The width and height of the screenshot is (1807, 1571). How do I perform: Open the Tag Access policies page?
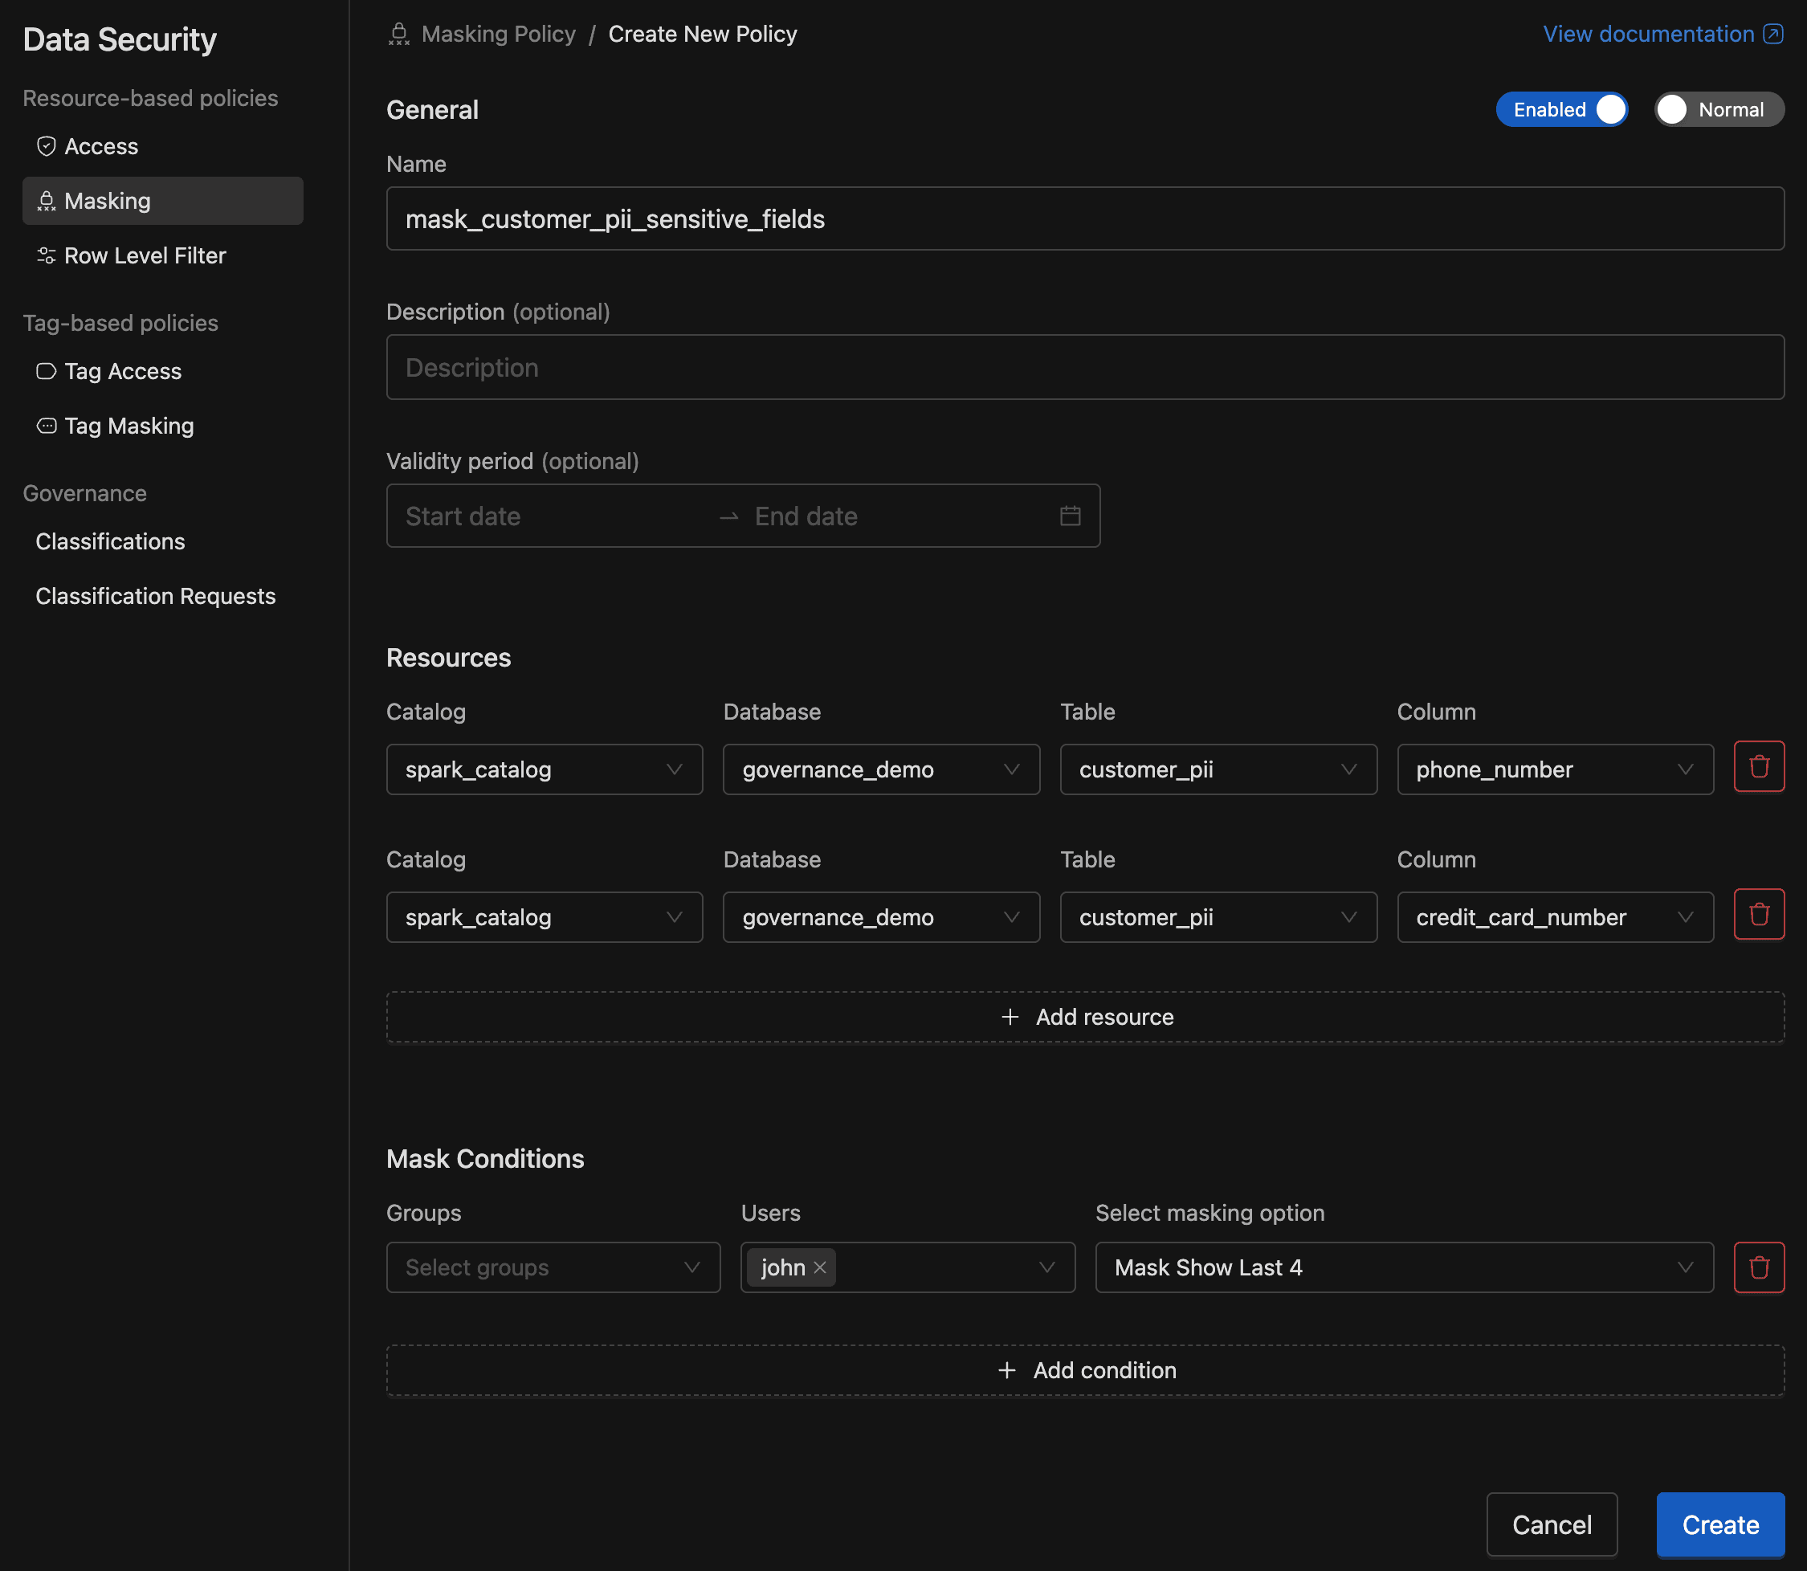tap(123, 371)
